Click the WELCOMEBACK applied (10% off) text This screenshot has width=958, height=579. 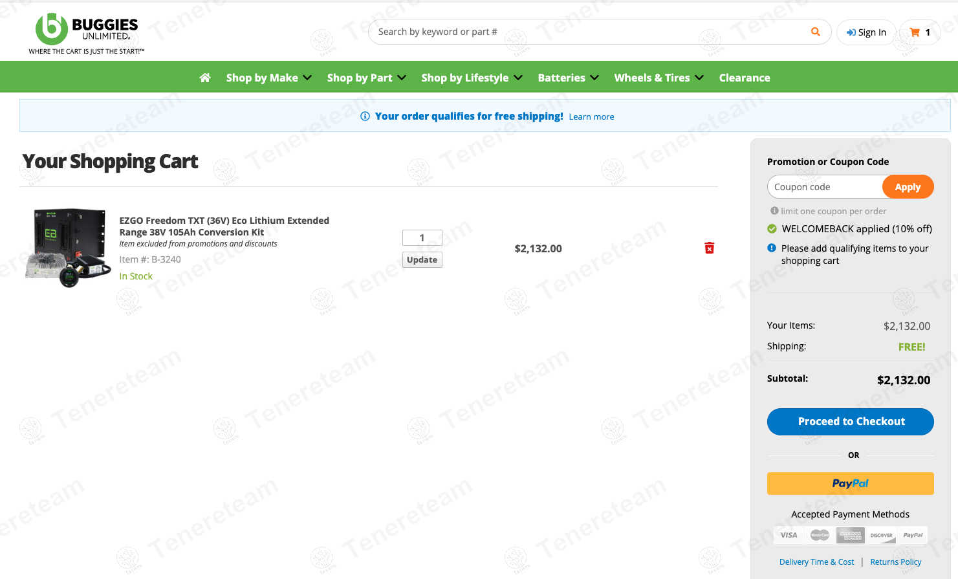pyautogui.click(x=857, y=229)
